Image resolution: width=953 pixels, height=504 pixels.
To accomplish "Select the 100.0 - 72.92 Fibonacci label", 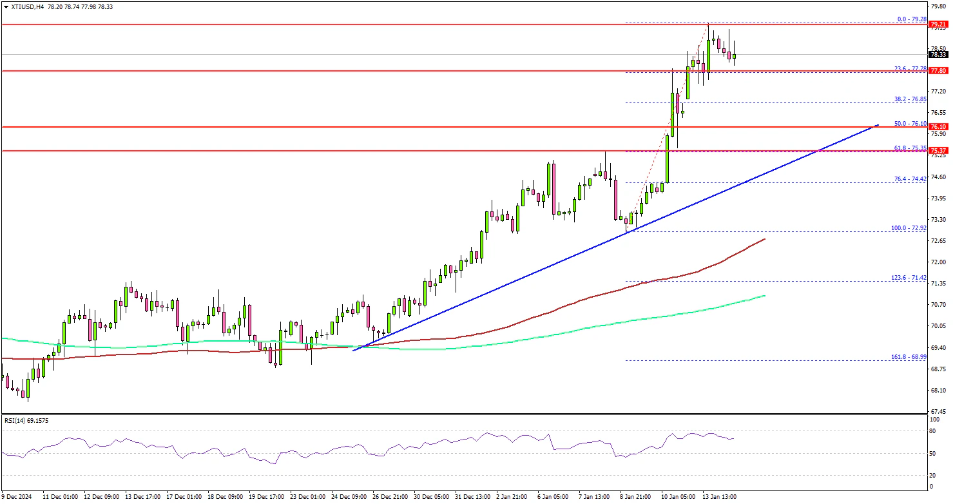I will click(x=908, y=228).
